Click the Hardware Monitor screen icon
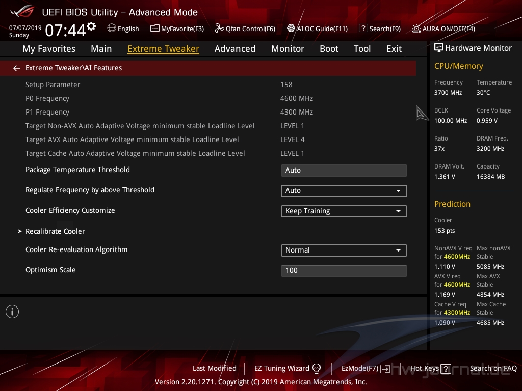This screenshot has width=522, height=391. pos(439,48)
